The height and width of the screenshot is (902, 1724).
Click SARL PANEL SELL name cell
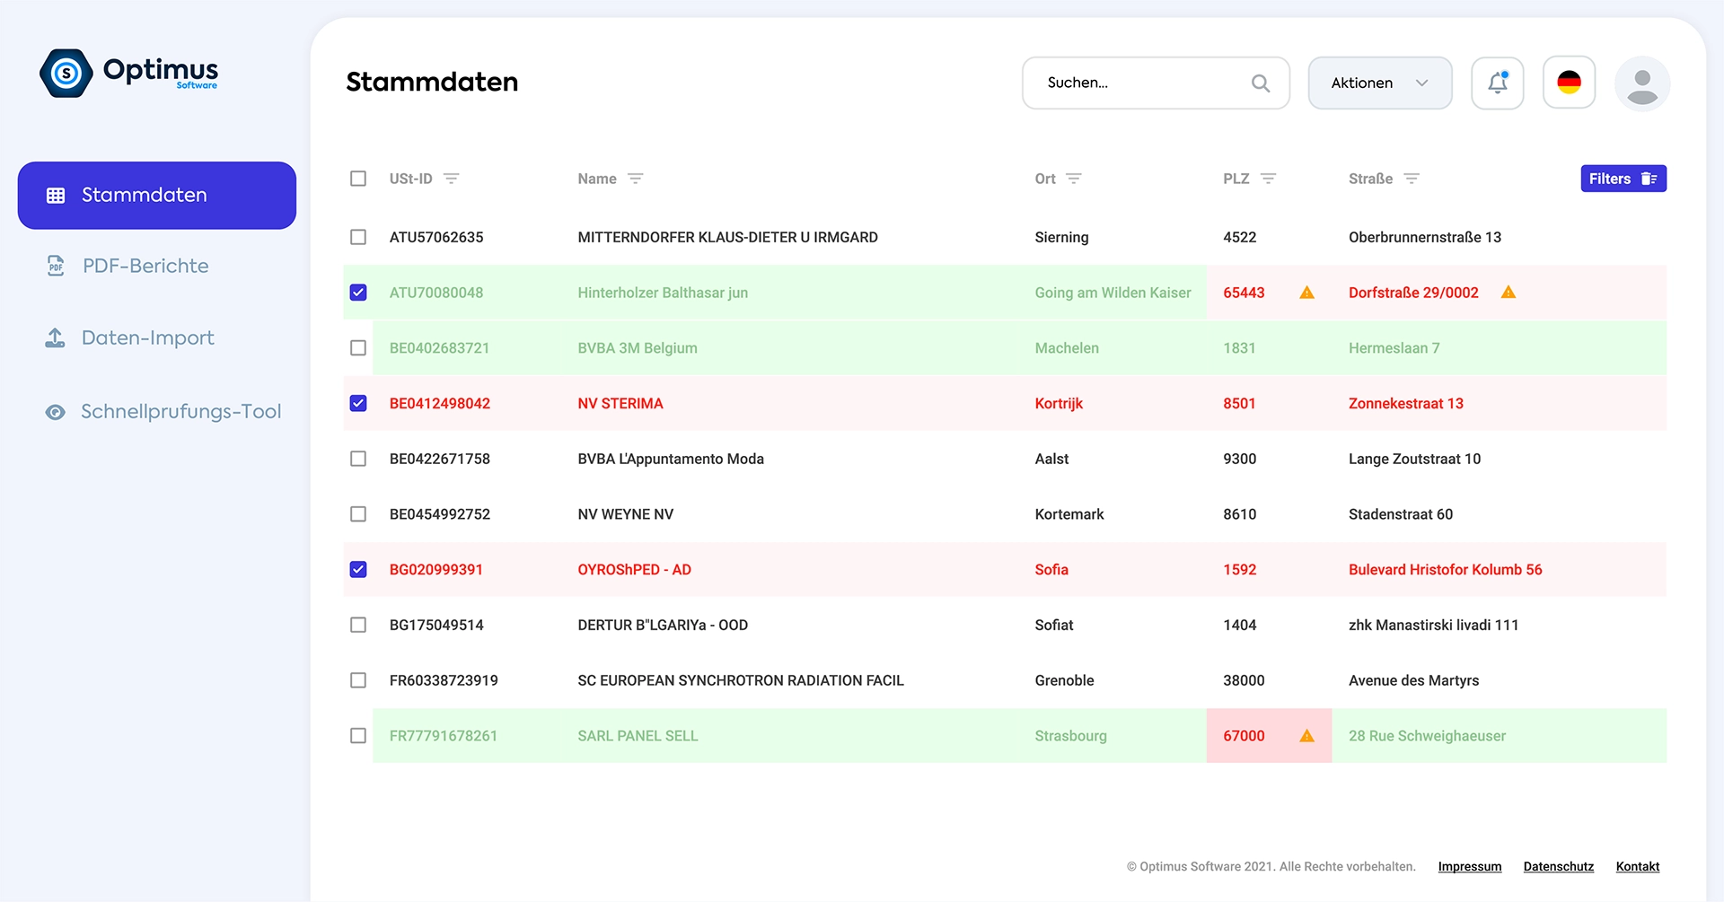pyautogui.click(x=638, y=736)
